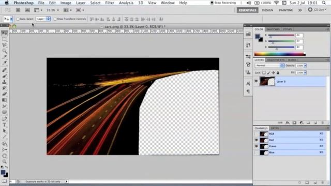This screenshot has height=186, width=331.
Task: Open the Opacity slider arrow
Action: [x=305, y=66]
